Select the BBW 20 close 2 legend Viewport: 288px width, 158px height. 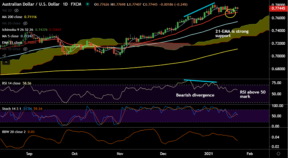click(14, 132)
